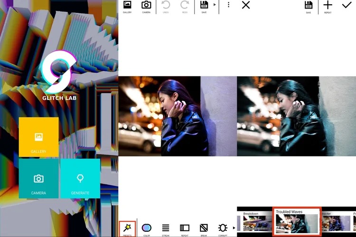Click the Undo arrow icon
The height and width of the screenshot is (237, 356).
coord(166,5)
